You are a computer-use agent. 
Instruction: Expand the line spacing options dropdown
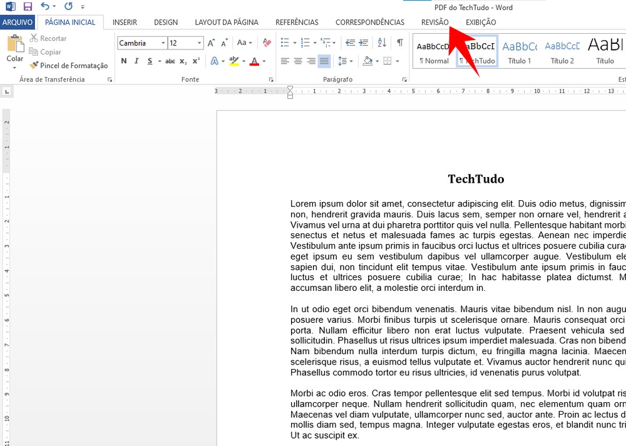point(351,61)
